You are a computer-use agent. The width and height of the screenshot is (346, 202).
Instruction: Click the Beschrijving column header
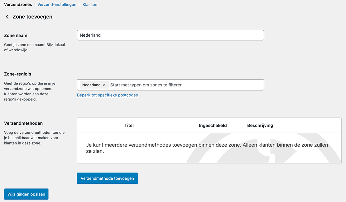(260, 126)
